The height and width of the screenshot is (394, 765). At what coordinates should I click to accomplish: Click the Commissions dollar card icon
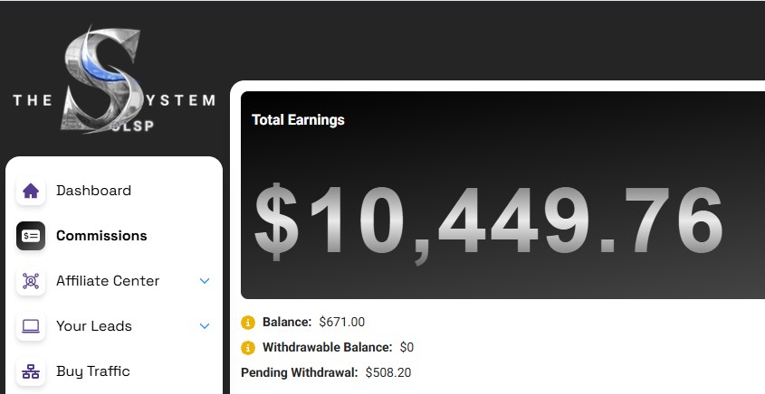(31, 236)
